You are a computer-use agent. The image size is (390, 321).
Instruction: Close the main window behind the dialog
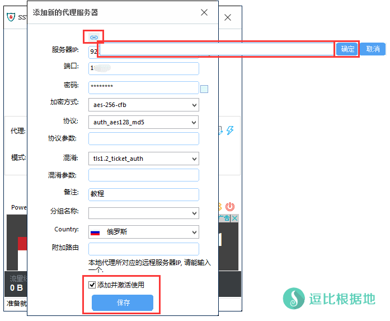(228, 17)
